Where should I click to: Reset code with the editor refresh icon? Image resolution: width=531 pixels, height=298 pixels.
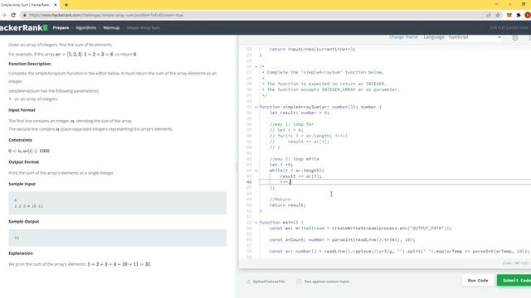(x=515, y=37)
